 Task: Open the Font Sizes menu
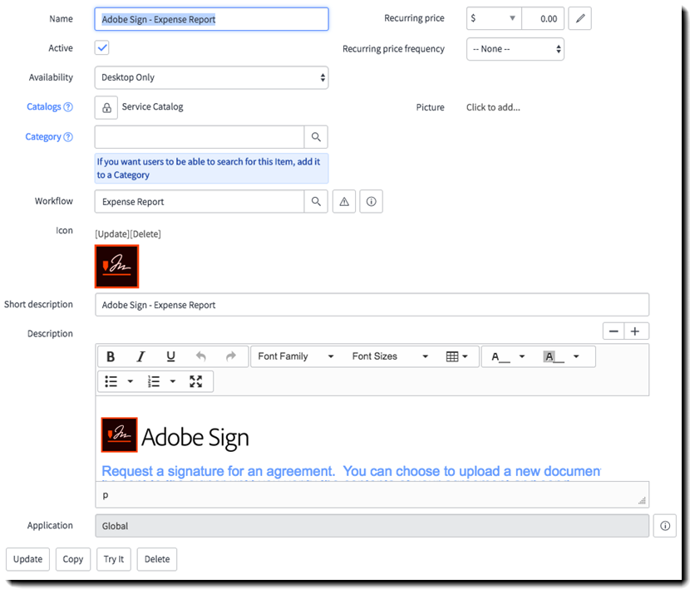click(390, 356)
